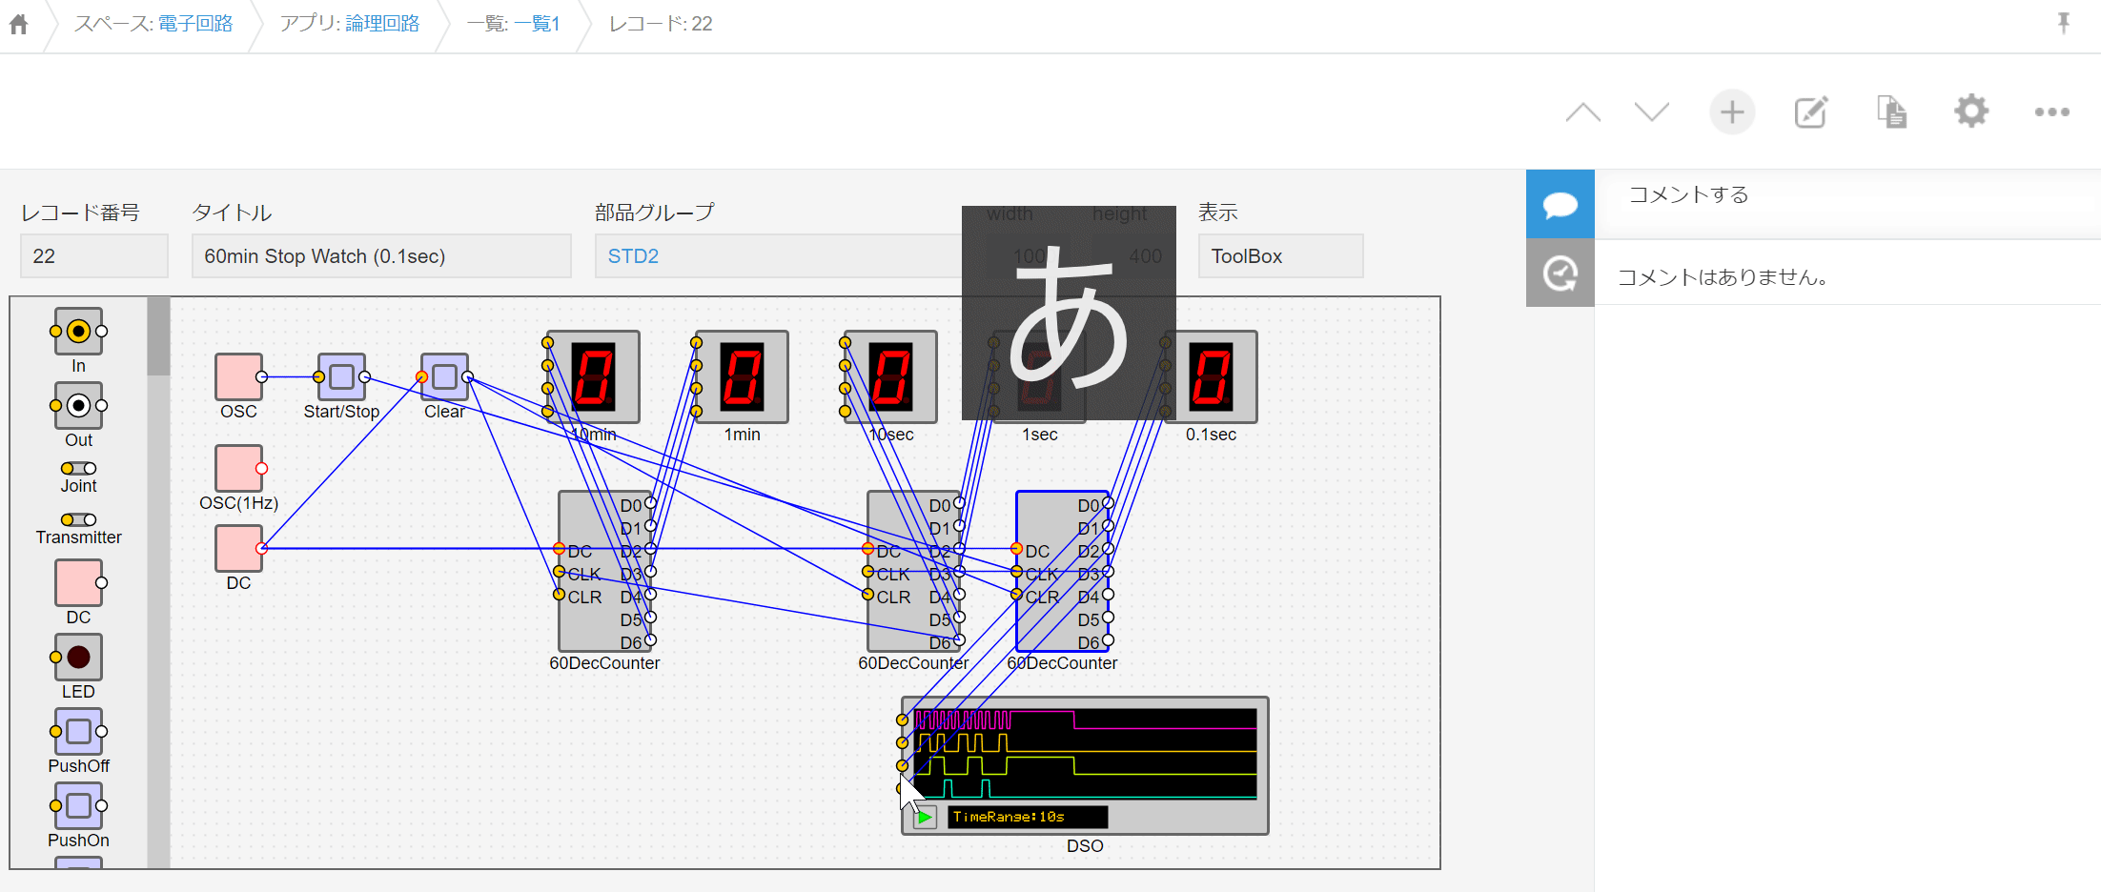Image resolution: width=2101 pixels, height=892 pixels.
Task: Click the レコード番号 field label
Action: click(x=80, y=213)
